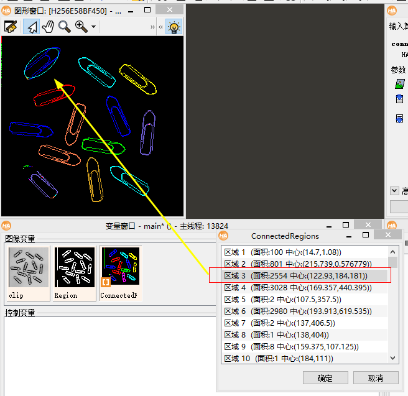Image resolution: width=408 pixels, height=396 pixels.
Task: Select the clip image variable thumbnail
Action: 29,274
